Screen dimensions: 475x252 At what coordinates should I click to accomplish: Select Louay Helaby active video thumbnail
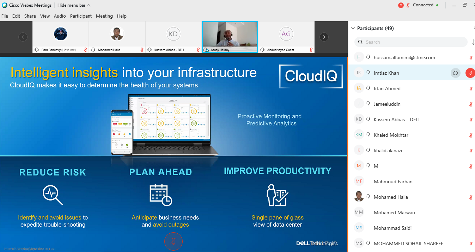click(x=230, y=37)
